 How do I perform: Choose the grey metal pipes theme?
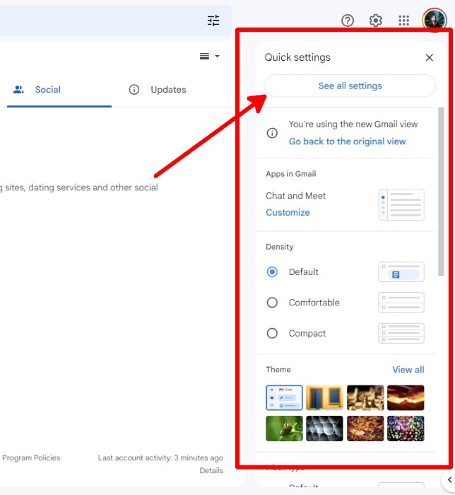[x=324, y=429]
